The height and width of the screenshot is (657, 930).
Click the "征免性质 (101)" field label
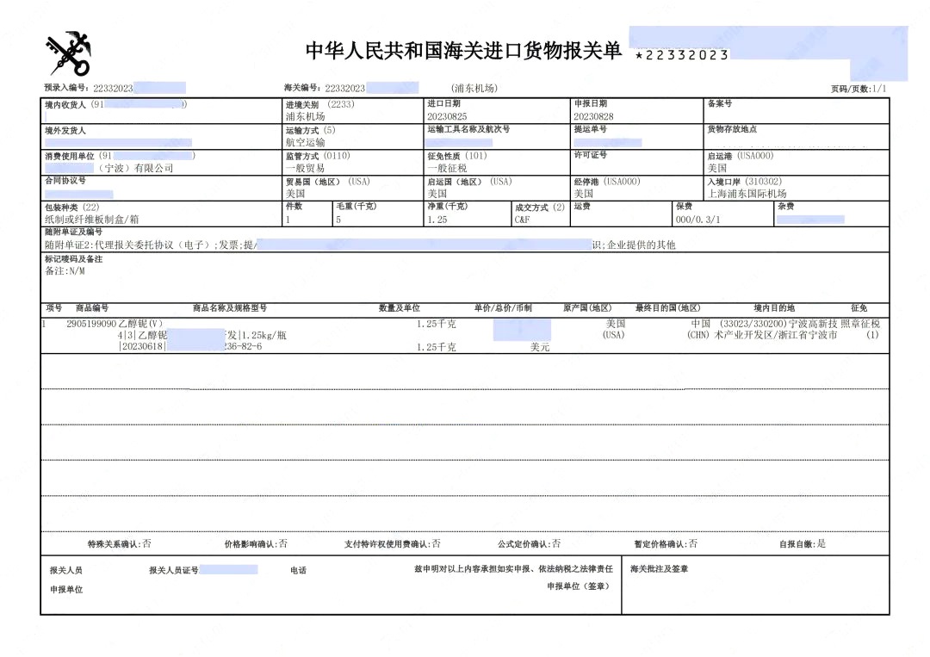(457, 156)
